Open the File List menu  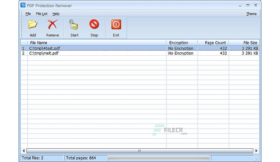[42, 14]
